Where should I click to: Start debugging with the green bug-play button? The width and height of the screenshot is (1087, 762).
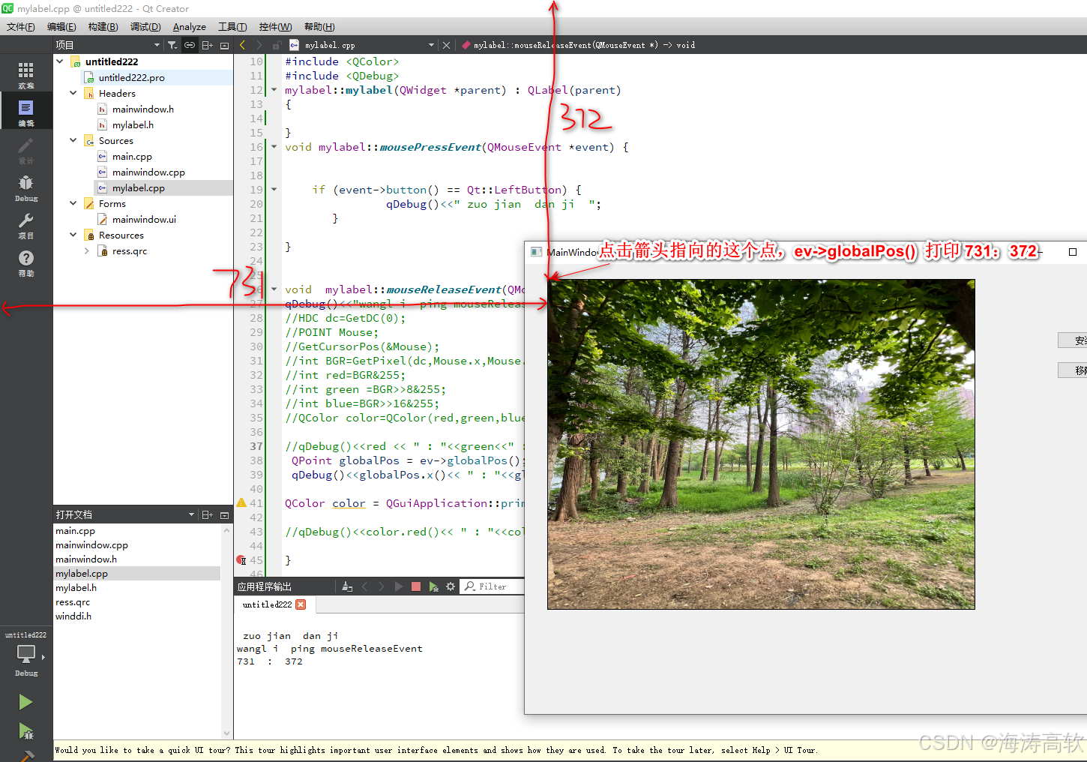click(26, 730)
